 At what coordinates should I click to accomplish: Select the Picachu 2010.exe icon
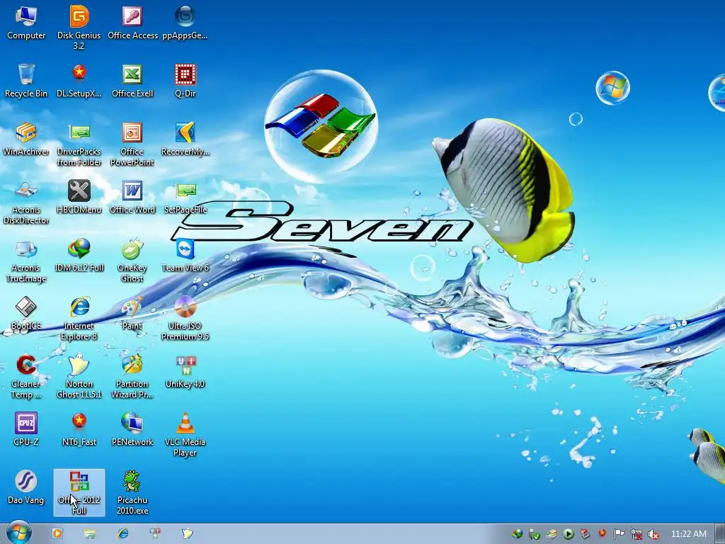click(x=132, y=493)
